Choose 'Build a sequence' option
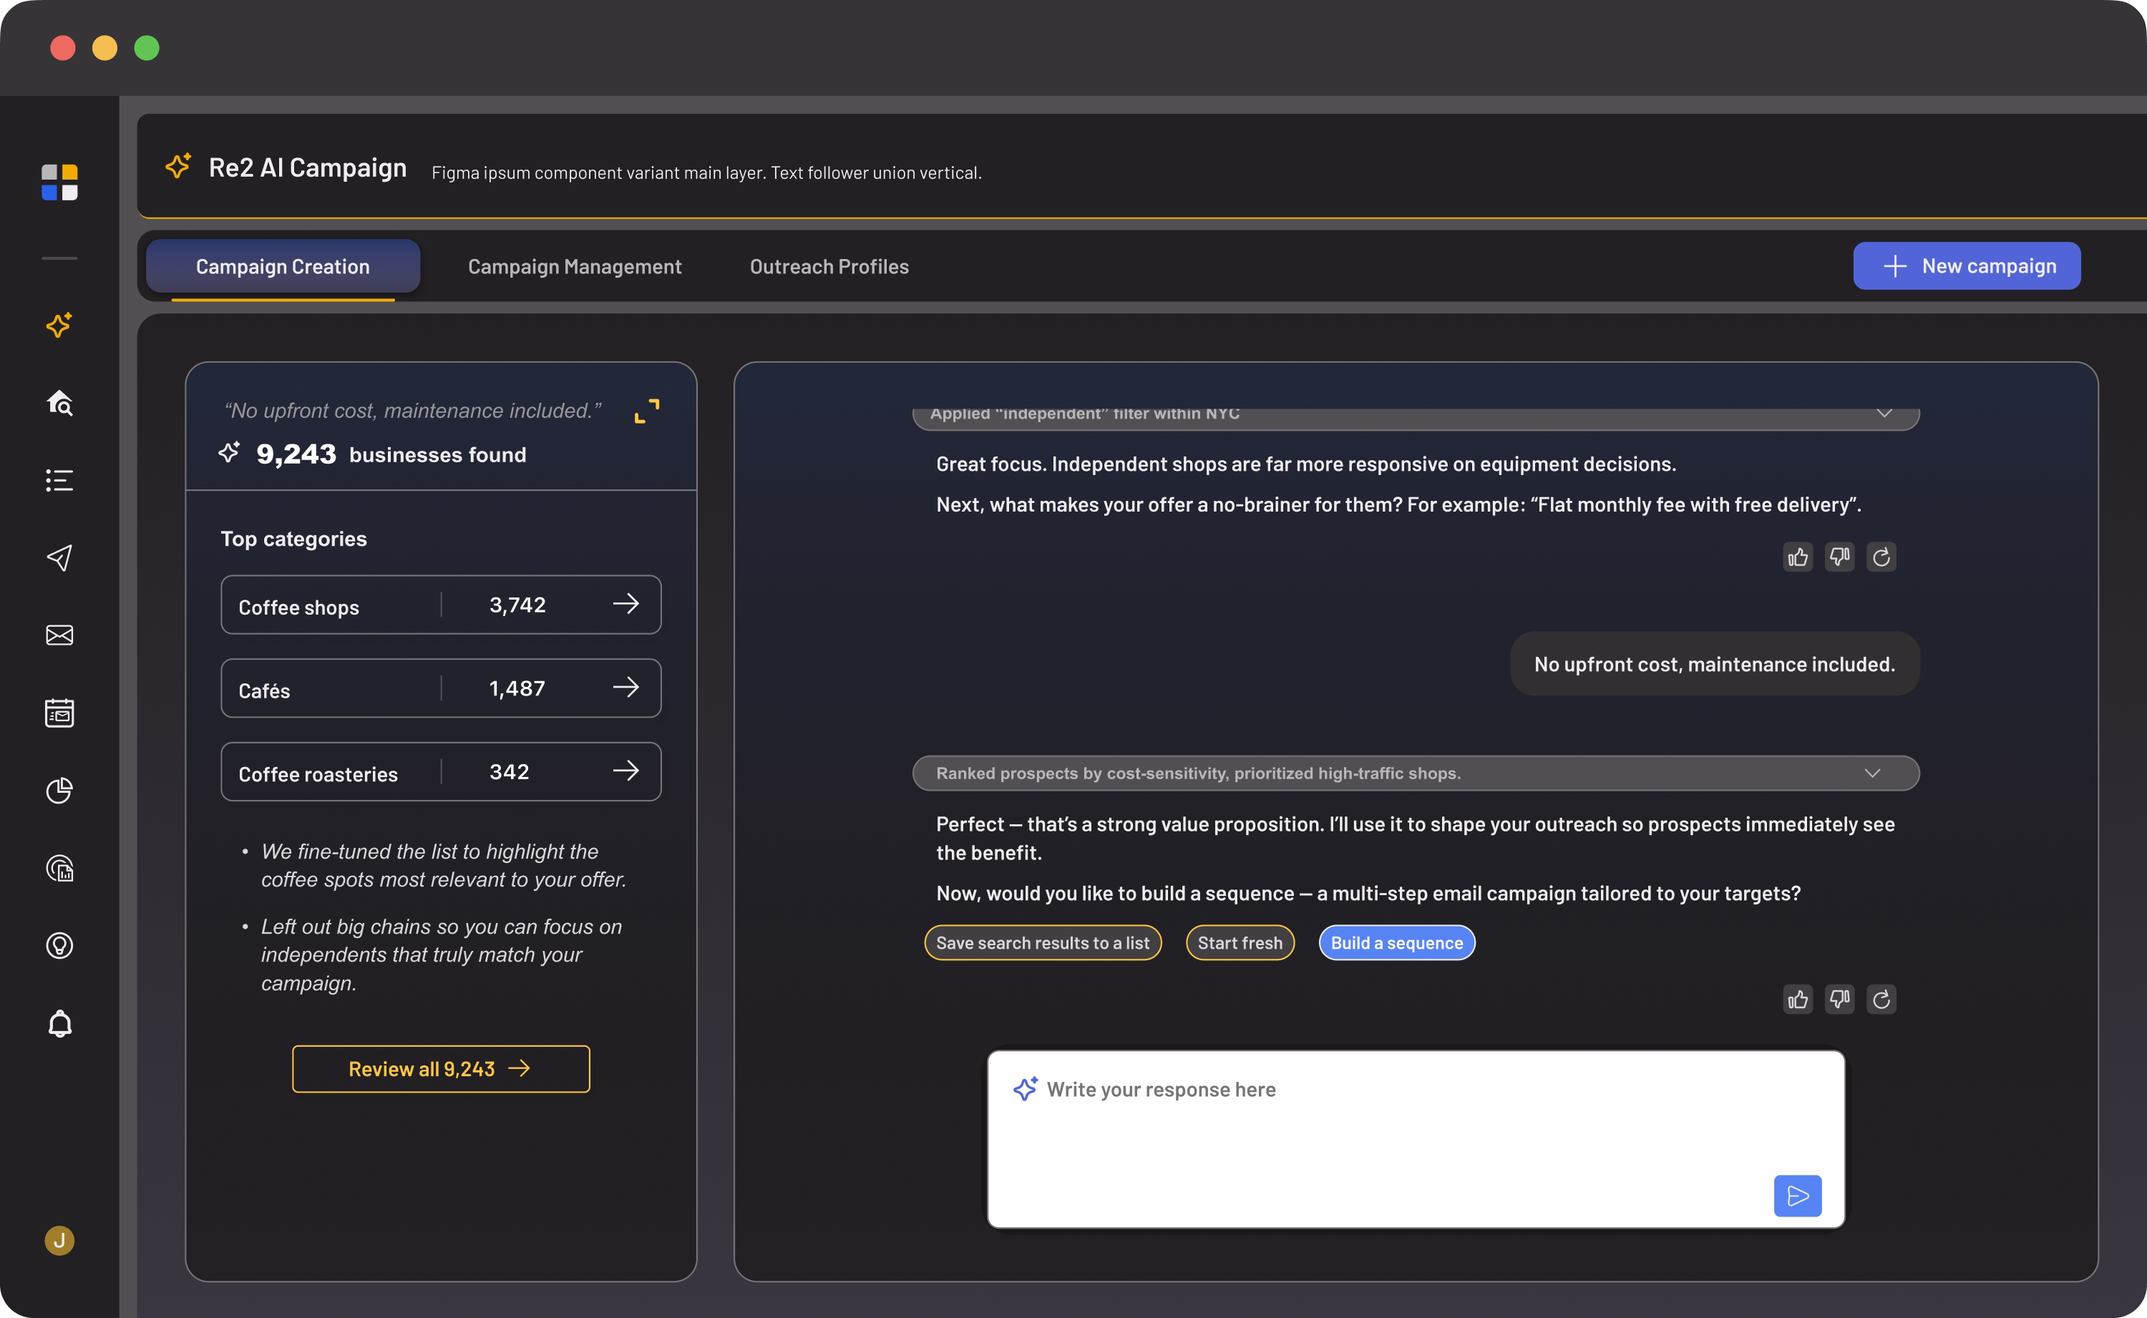Image resolution: width=2147 pixels, height=1318 pixels. pyautogui.click(x=1396, y=942)
